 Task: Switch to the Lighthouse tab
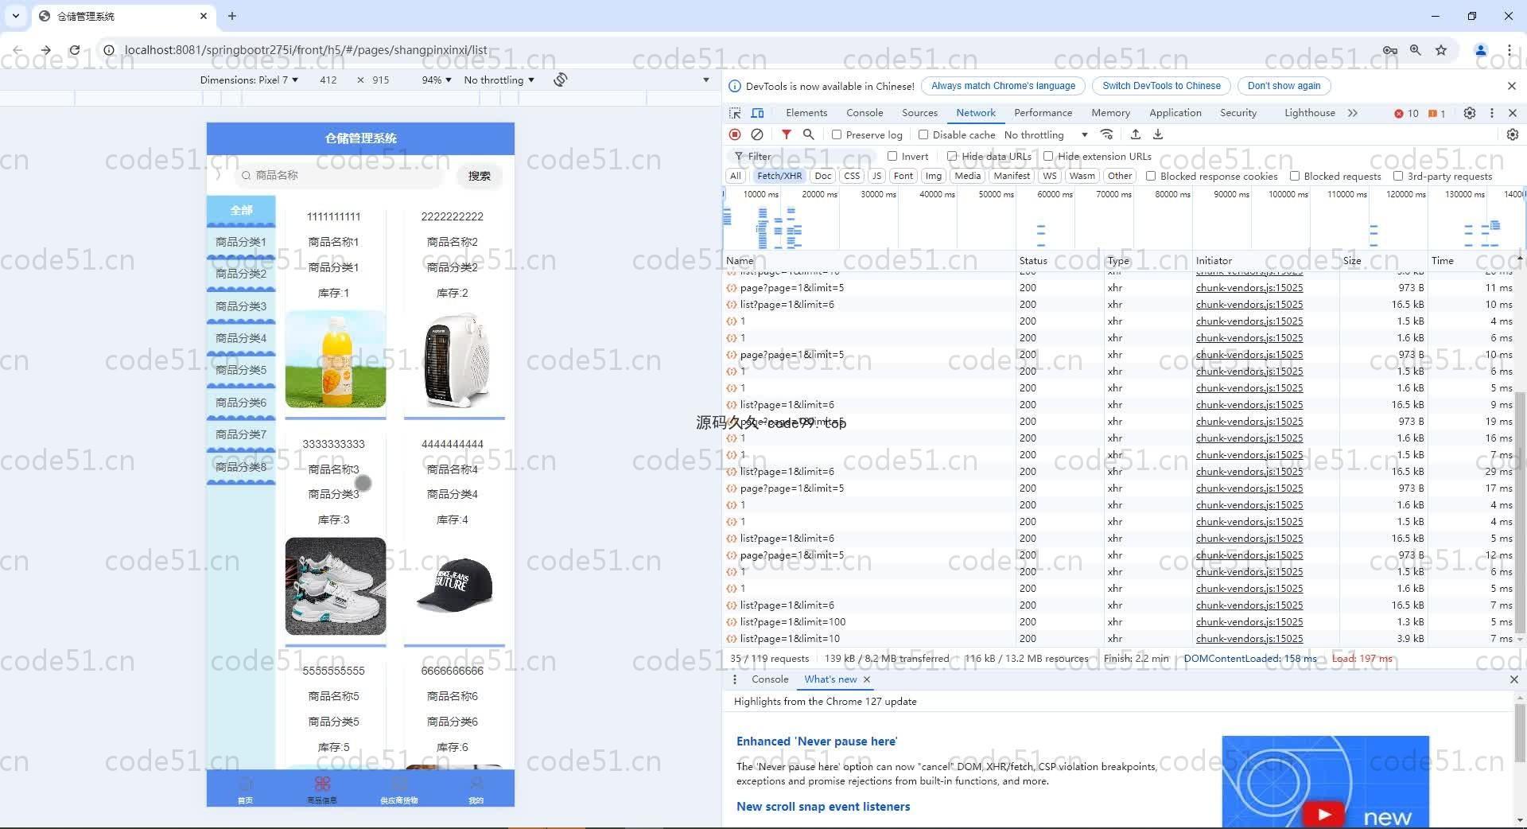coord(1309,113)
